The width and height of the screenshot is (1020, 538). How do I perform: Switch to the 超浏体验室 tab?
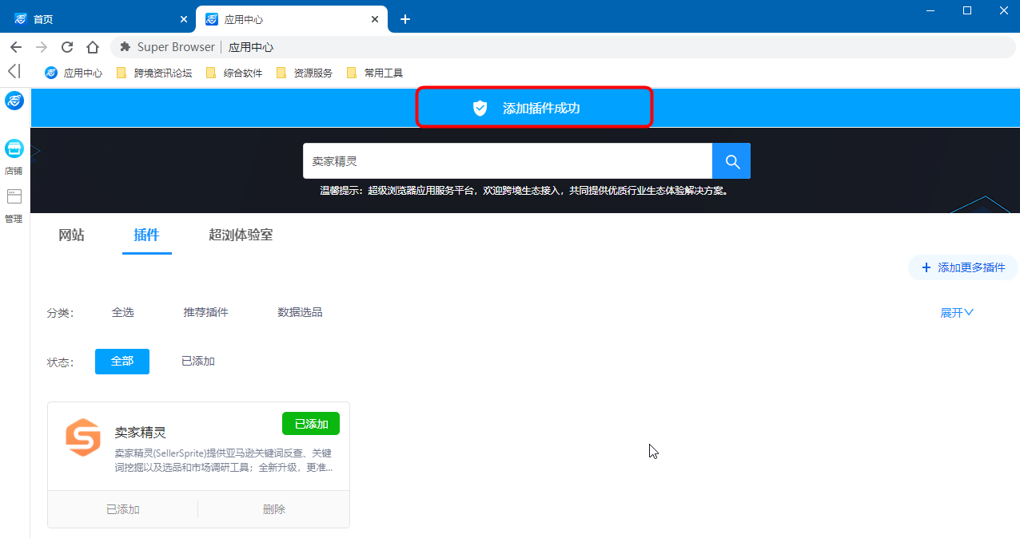pos(240,235)
